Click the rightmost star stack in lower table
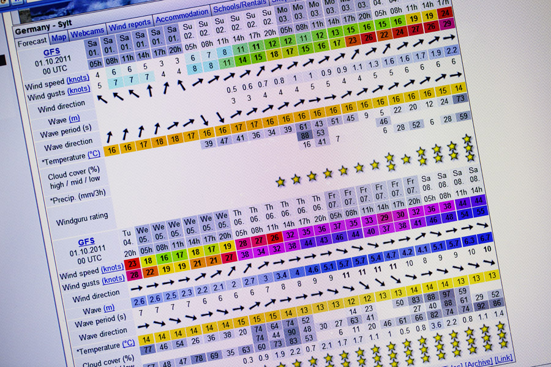 pyautogui.click(x=501, y=335)
